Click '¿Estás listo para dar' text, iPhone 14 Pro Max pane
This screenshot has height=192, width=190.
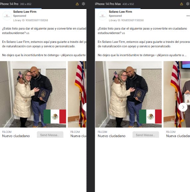point(142,31)
